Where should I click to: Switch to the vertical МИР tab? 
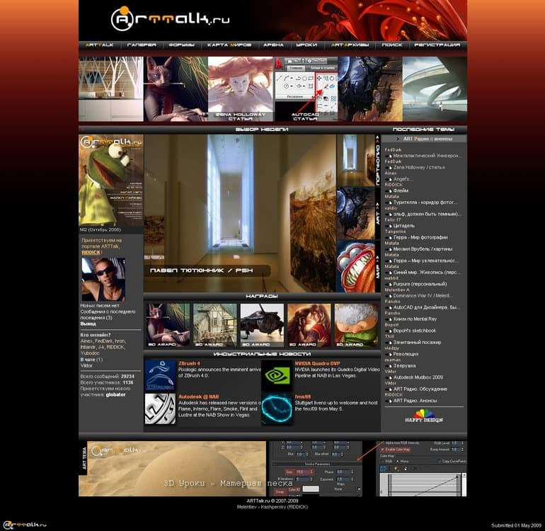click(x=378, y=268)
